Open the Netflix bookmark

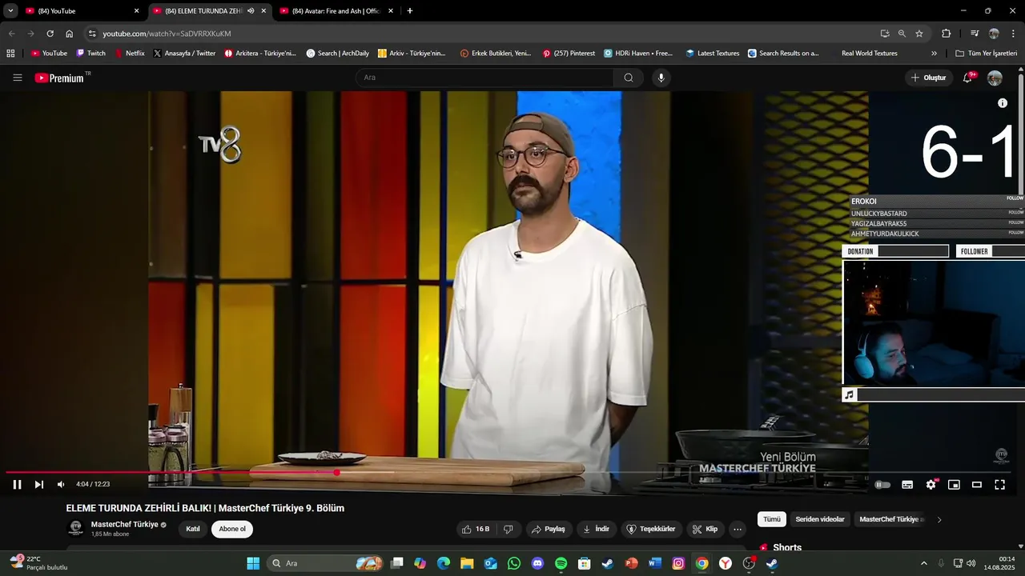[130, 54]
